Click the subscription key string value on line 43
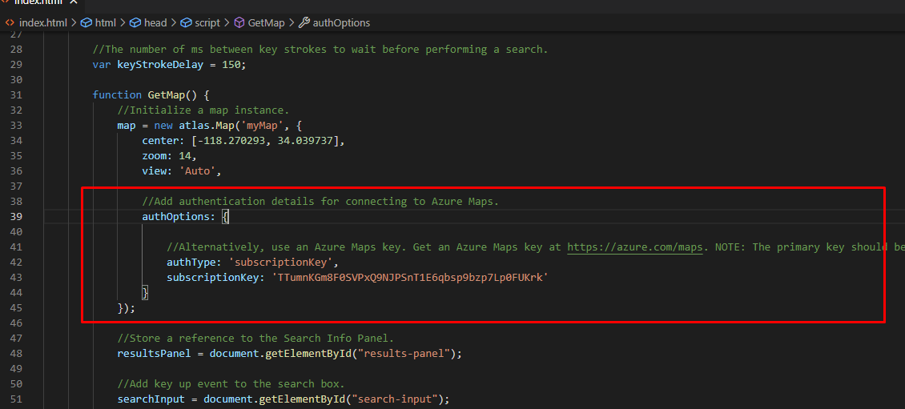905x409 pixels. (x=410, y=278)
